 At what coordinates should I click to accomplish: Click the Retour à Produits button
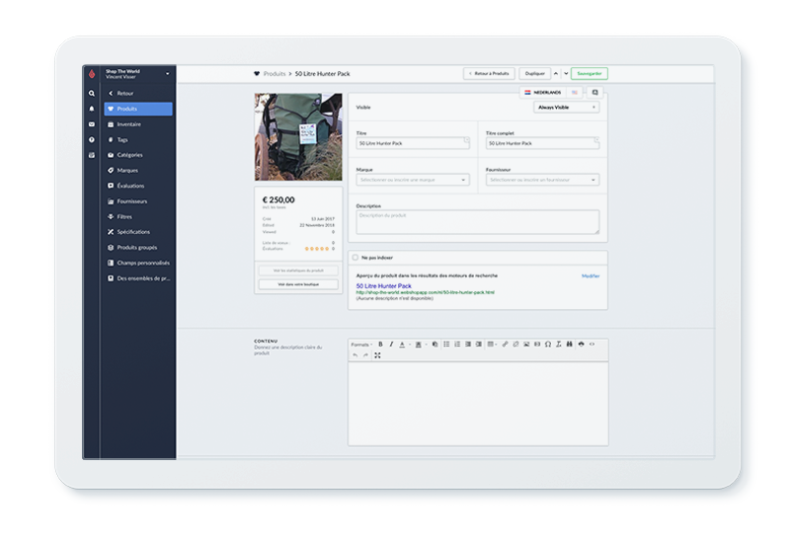point(489,73)
